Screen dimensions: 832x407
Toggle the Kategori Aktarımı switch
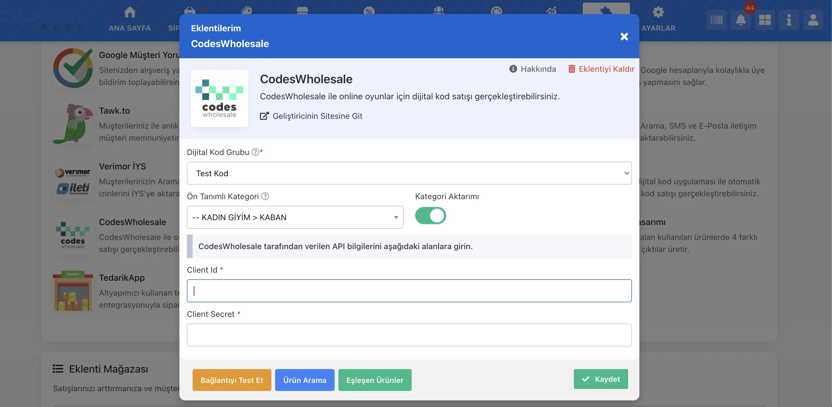click(x=430, y=216)
